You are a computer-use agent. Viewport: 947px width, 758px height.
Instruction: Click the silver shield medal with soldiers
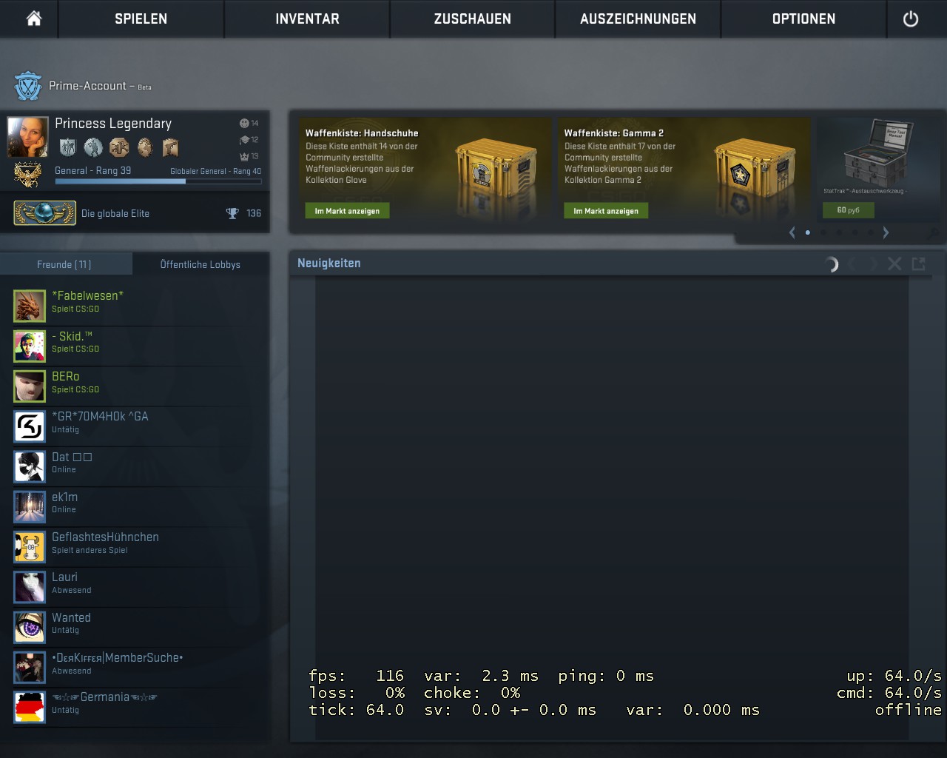[x=67, y=147]
